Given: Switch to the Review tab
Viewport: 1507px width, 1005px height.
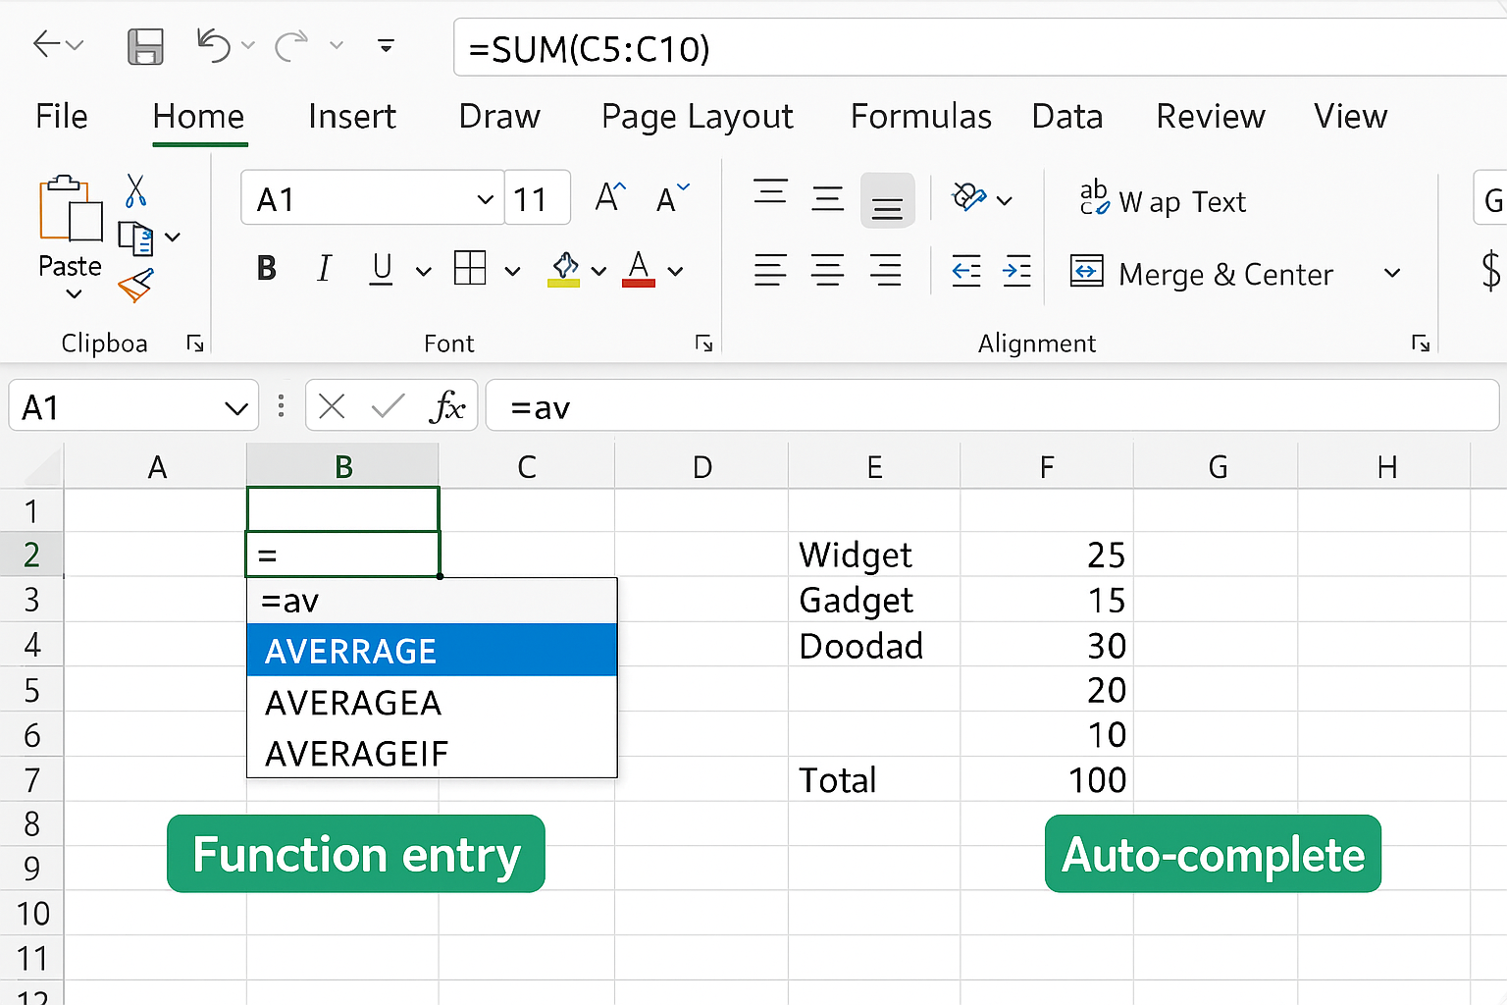Looking at the screenshot, I should pos(1210,116).
